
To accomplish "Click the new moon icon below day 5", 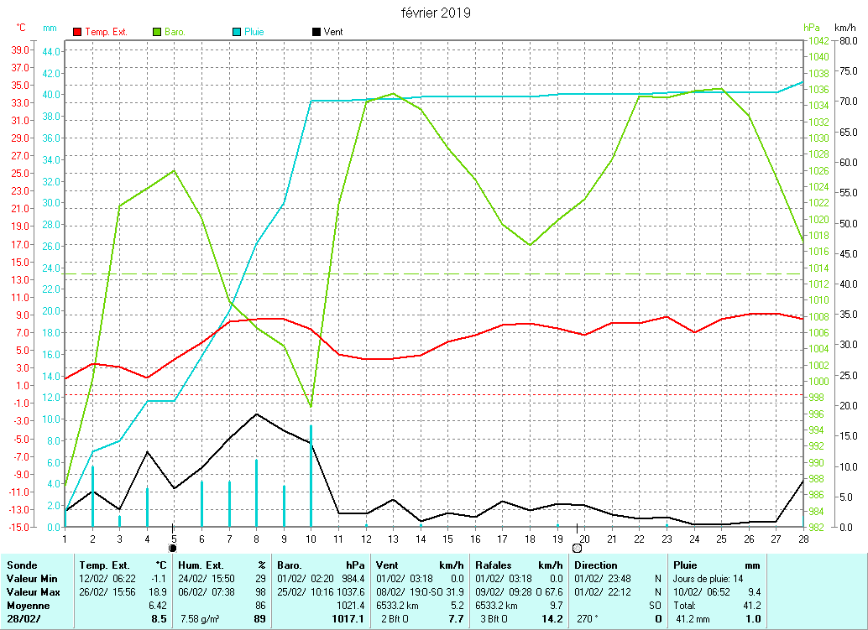I will (173, 548).
